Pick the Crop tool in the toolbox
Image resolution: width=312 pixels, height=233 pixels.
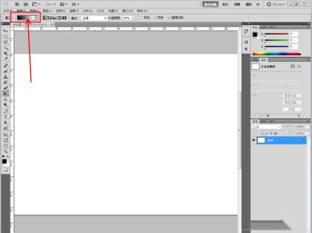tap(6, 54)
